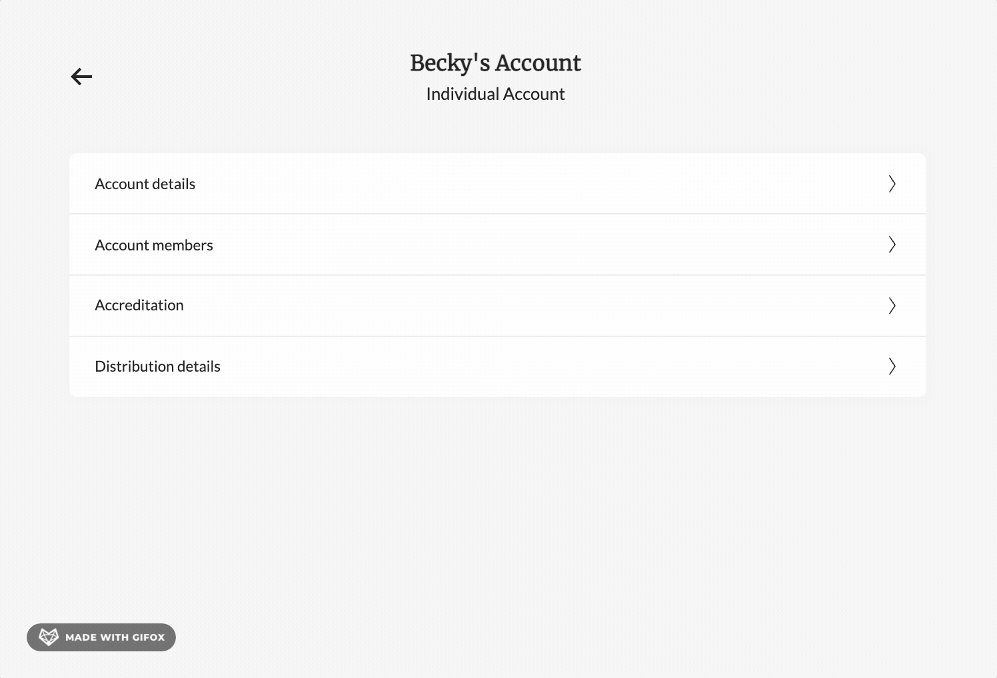The width and height of the screenshot is (997, 678).
Task: Click the word "members" in Account members
Action: (183, 245)
